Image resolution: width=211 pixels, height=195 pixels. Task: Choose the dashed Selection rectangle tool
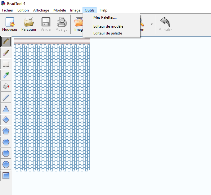click(x=6, y=64)
